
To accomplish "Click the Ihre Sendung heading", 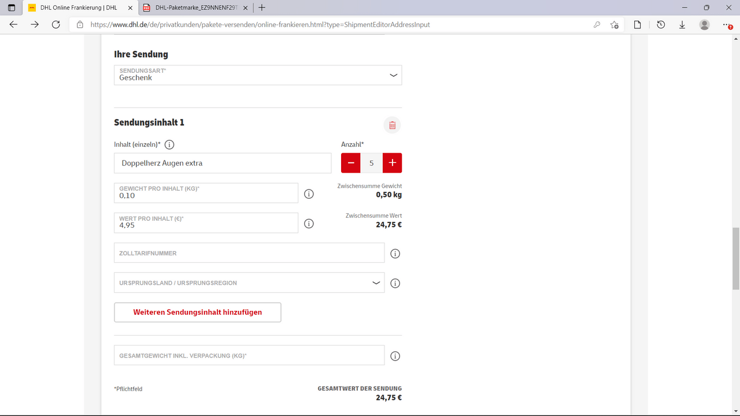I will (x=141, y=54).
